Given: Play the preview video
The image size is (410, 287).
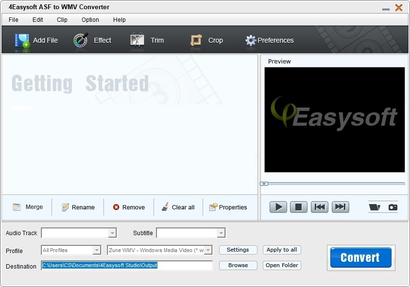Looking at the screenshot, I should click(278, 207).
